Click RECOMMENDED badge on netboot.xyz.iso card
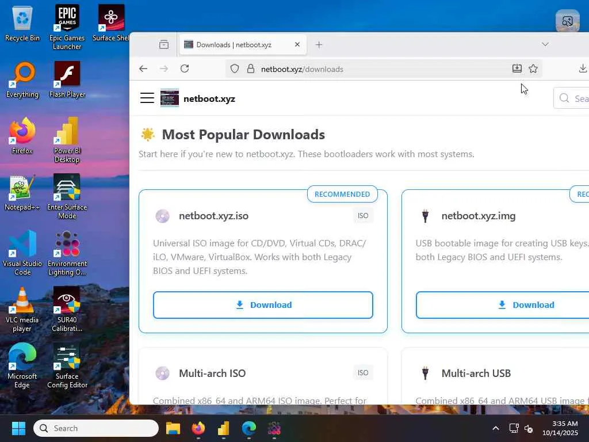The image size is (589, 442). (x=342, y=195)
